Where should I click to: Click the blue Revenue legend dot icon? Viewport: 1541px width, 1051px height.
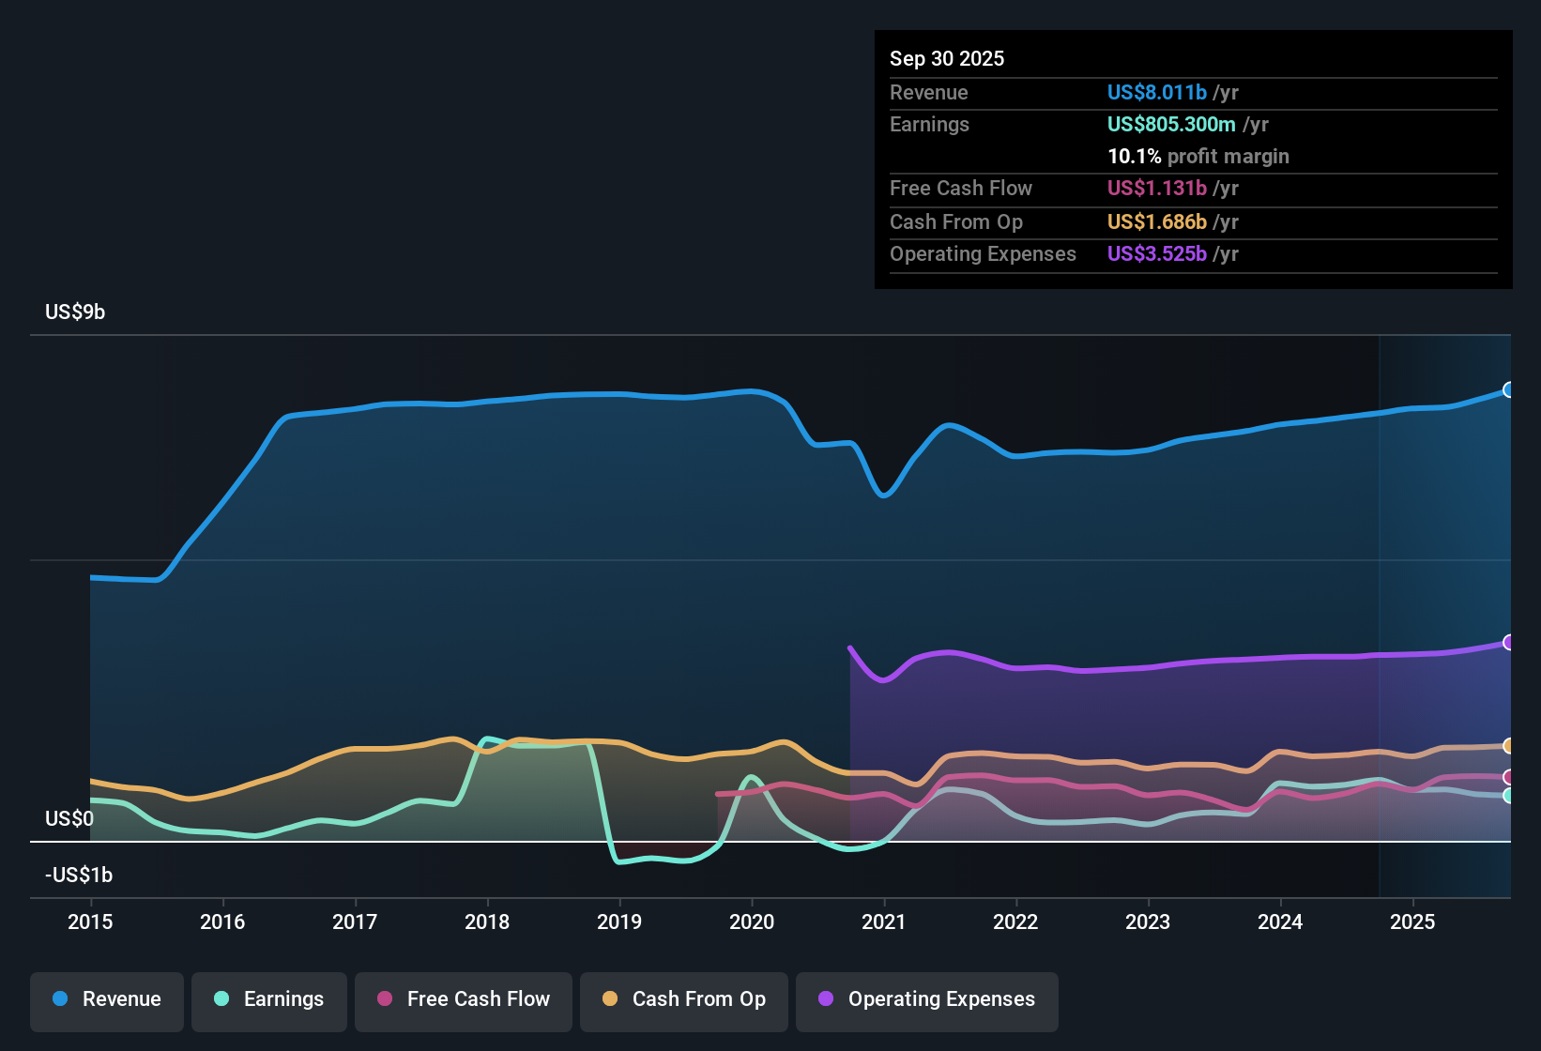[59, 999]
